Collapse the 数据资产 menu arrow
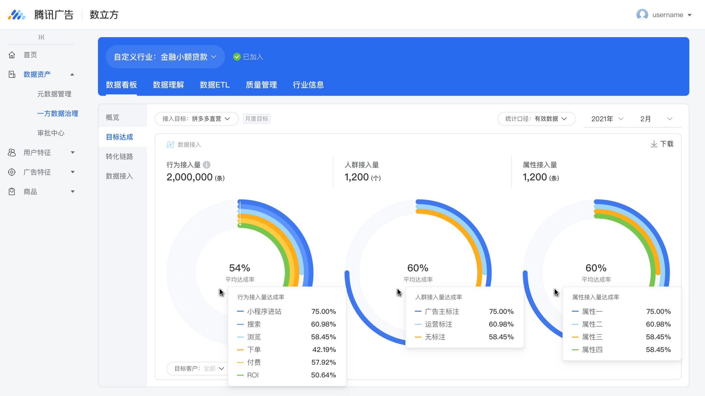 [x=72, y=74]
